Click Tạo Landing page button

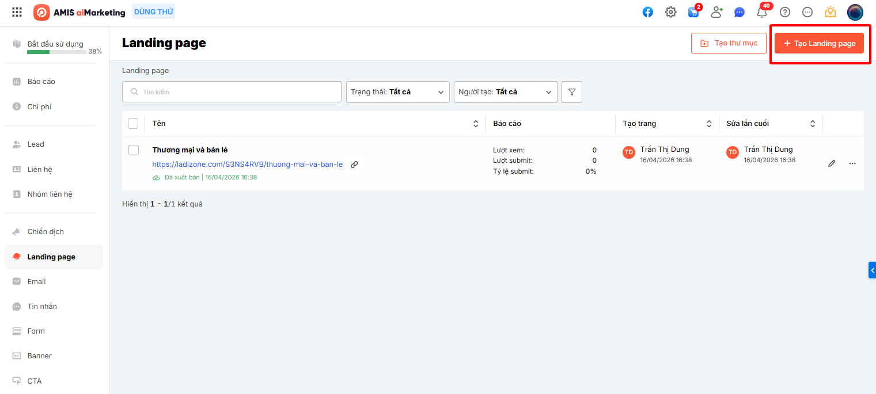(x=819, y=43)
